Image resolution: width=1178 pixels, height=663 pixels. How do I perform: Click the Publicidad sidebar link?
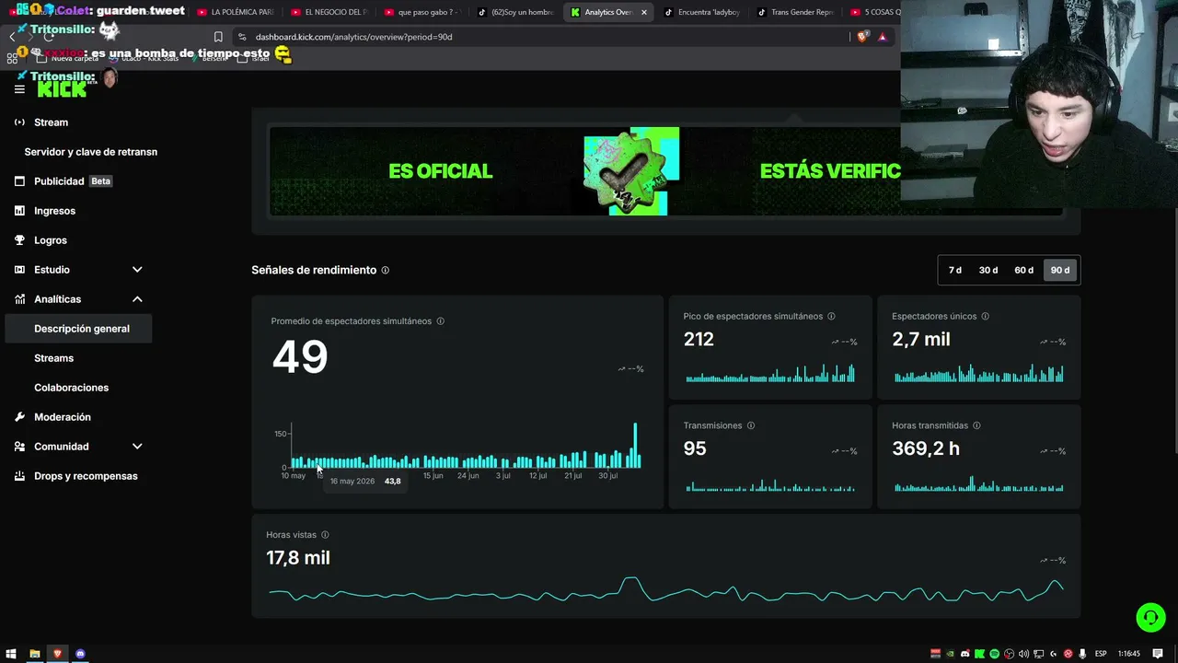tap(59, 181)
